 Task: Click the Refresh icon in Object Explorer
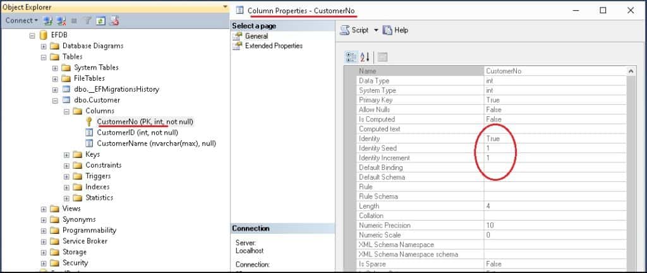point(100,20)
